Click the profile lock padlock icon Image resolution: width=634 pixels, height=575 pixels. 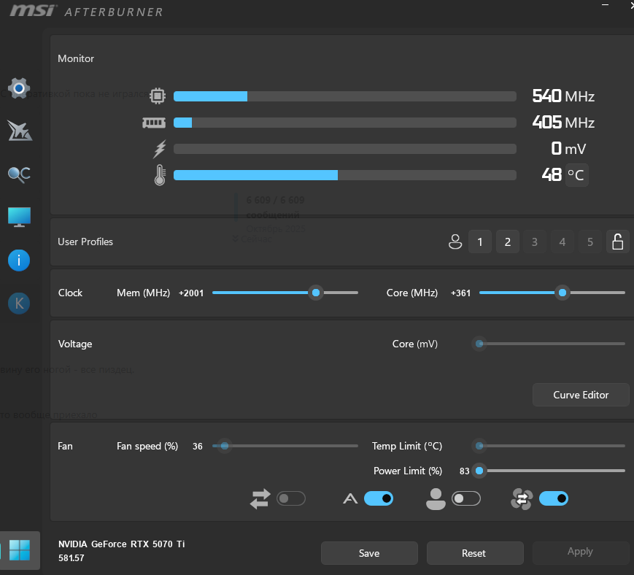point(617,242)
